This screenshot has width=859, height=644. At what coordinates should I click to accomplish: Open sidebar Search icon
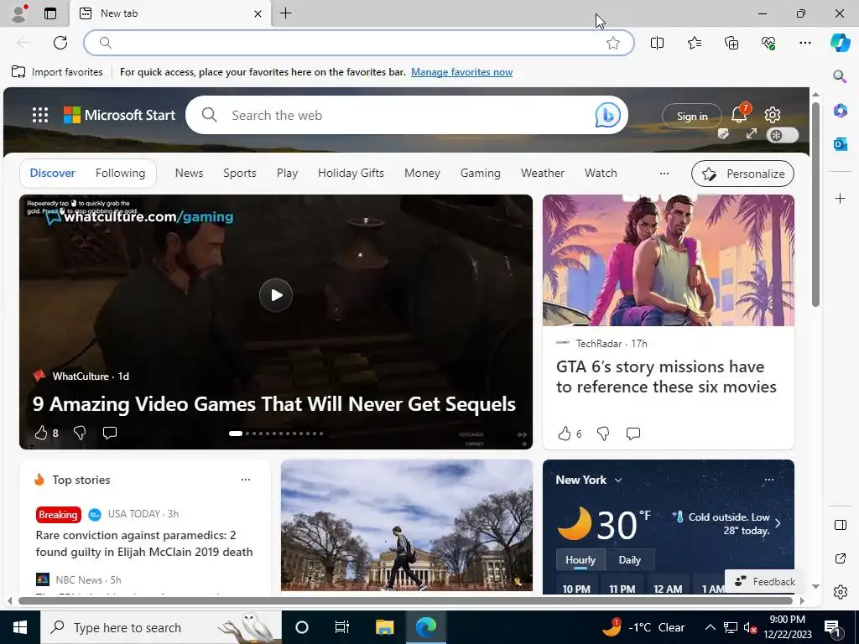(x=840, y=76)
